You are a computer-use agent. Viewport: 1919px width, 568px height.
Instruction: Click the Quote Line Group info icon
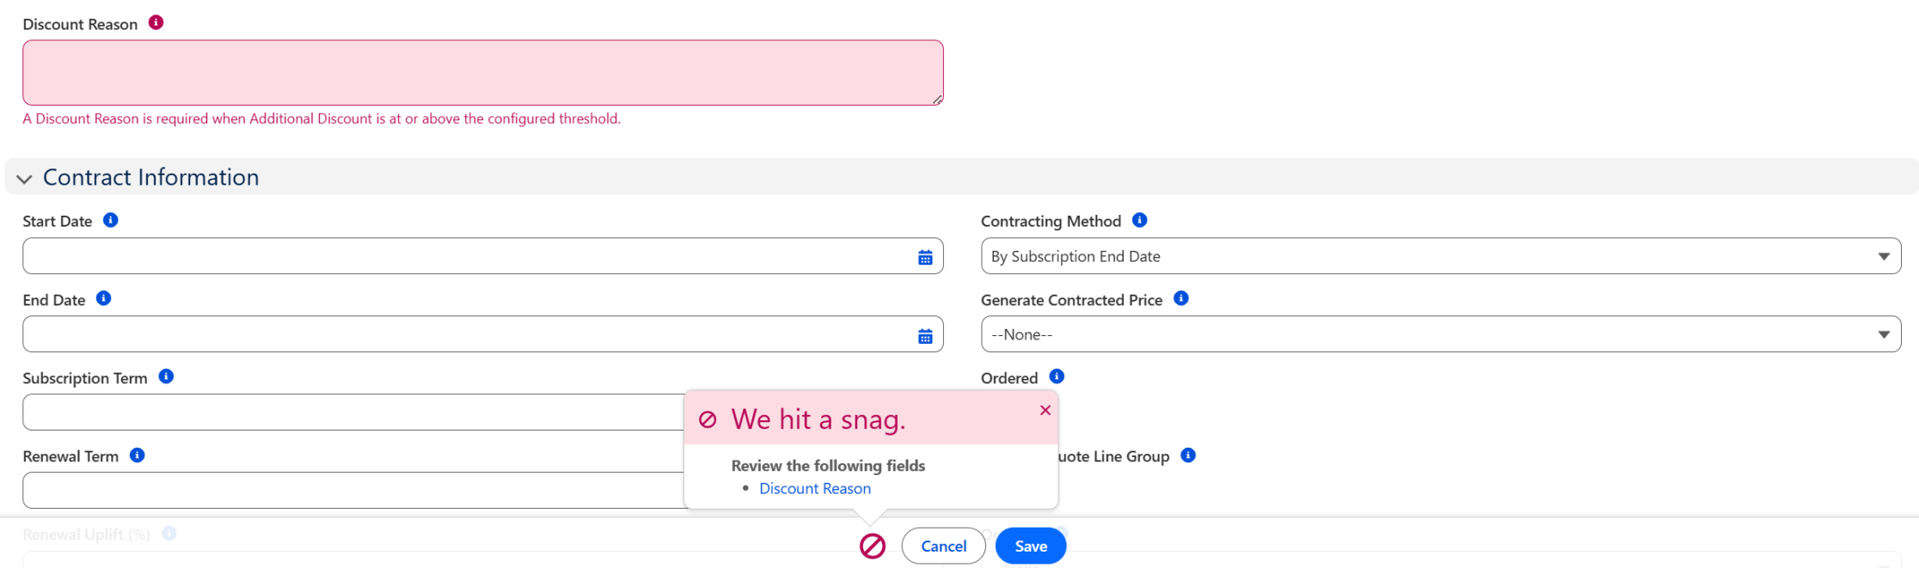(1187, 455)
